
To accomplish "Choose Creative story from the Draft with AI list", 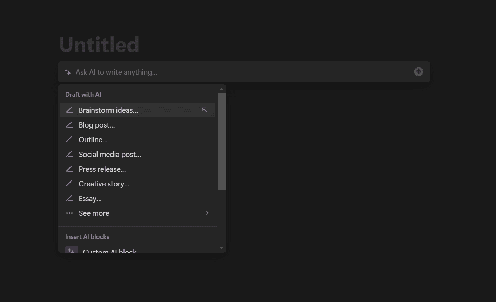I will pyautogui.click(x=104, y=184).
